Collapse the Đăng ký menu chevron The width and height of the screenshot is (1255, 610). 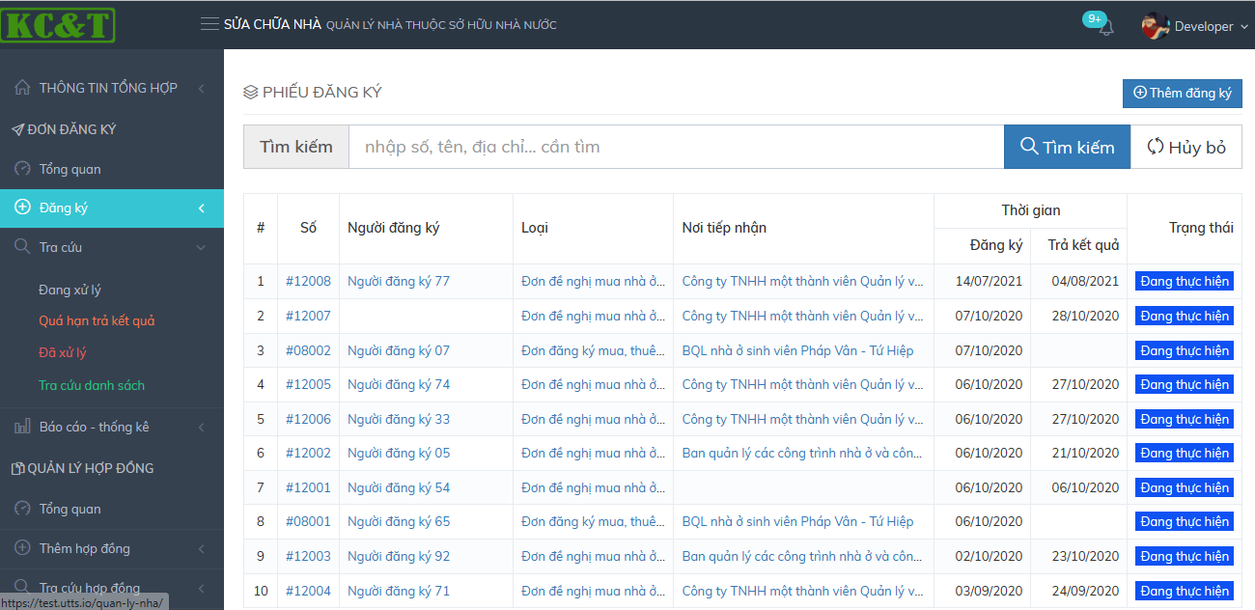[202, 208]
